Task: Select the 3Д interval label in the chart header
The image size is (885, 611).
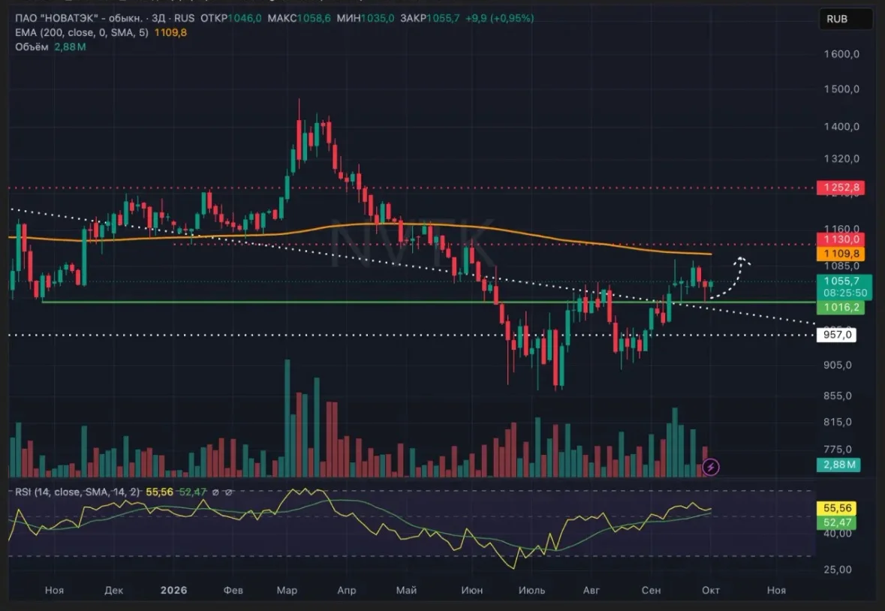Action: click(x=158, y=18)
